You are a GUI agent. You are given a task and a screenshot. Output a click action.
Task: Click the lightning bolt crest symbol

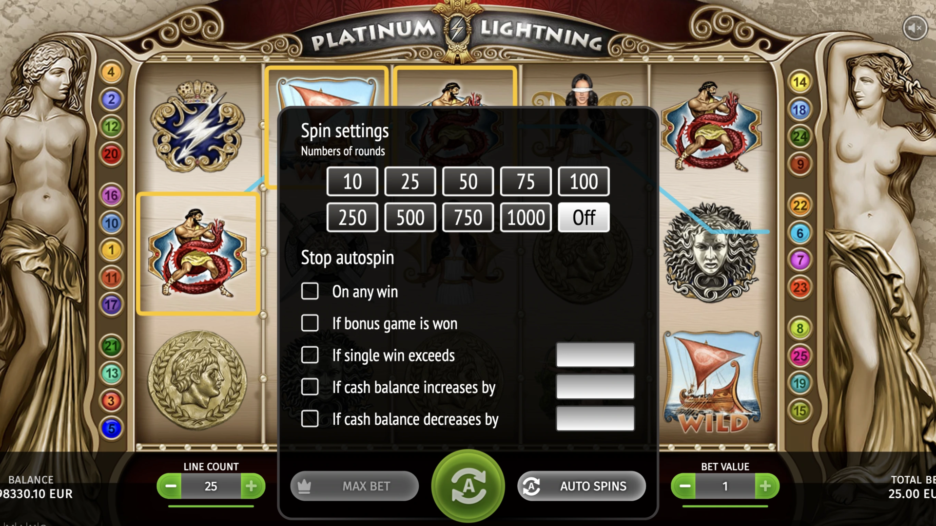coord(197,127)
